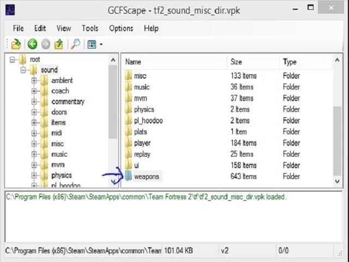Select the weapons folder in list
This screenshot has width=349, height=262.
click(147, 176)
